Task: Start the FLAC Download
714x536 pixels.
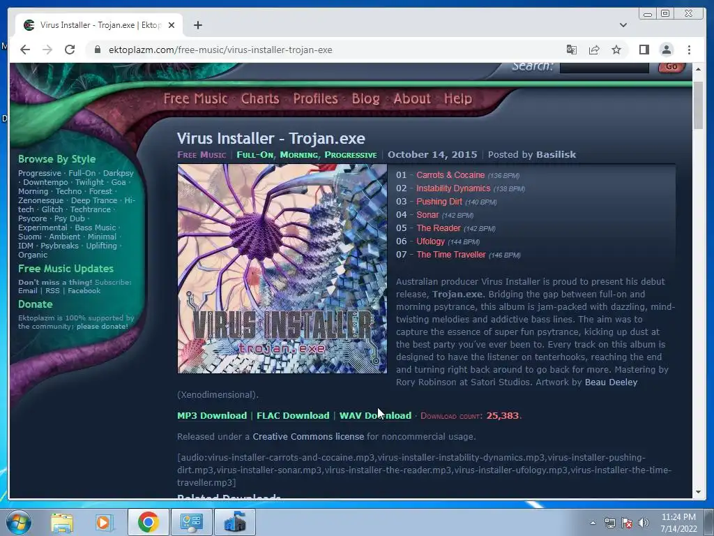Action: [x=293, y=416]
